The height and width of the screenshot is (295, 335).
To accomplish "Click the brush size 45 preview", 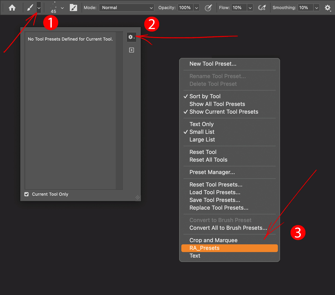I will pos(53,8).
